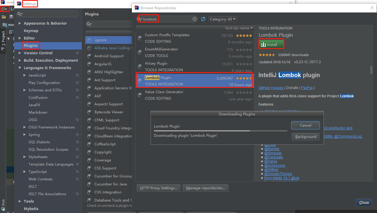This screenshot has height=213, width=377.
Task: Click the plug icon for Hrisey Plugin
Action: coord(140,66)
